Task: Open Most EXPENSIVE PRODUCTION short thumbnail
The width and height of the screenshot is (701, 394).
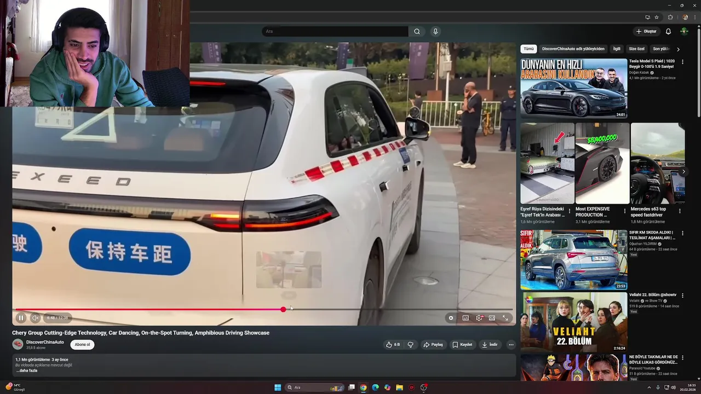Action: 602,163
